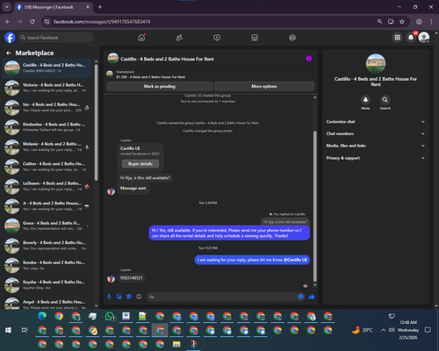Open the Caitlen conversation
This screenshot has width=439, height=351.
[47, 167]
